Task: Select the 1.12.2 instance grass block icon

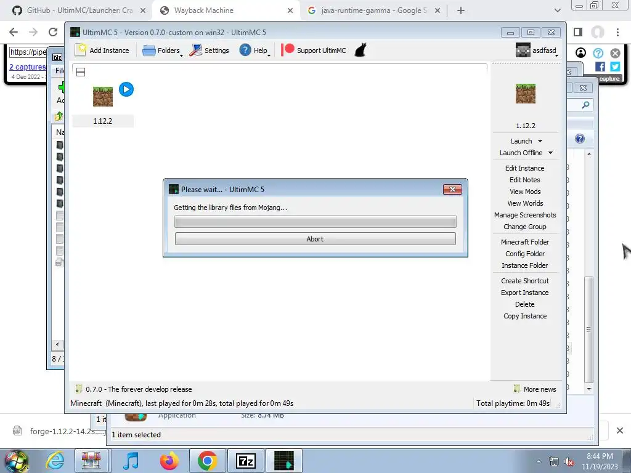Action: (x=103, y=97)
